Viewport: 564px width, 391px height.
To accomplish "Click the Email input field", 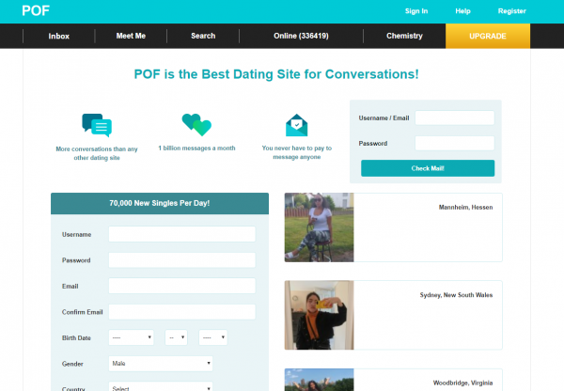I will pyautogui.click(x=182, y=286).
